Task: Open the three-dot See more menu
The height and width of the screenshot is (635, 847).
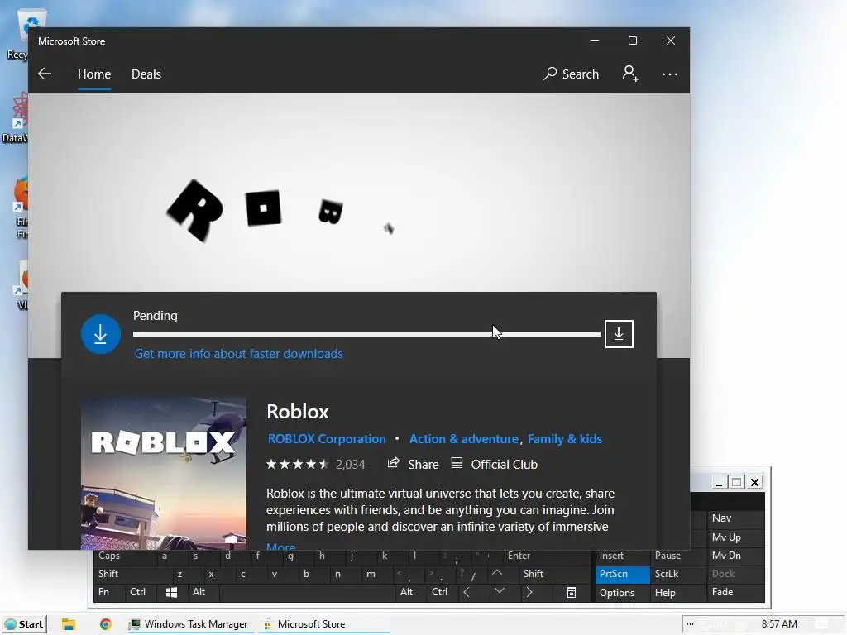Action: click(670, 74)
